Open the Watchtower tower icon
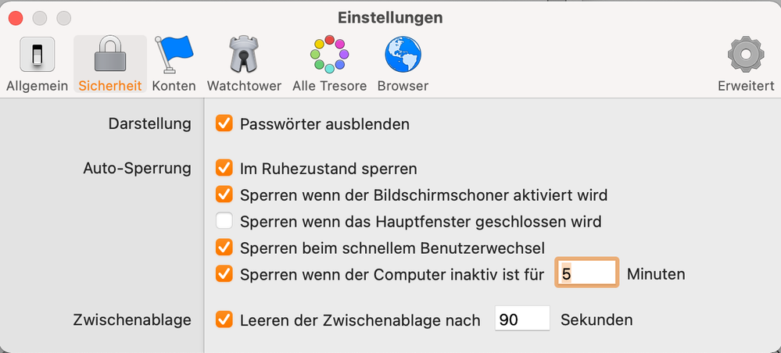Image resolution: width=781 pixels, height=353 pixels. click(244, 56)
